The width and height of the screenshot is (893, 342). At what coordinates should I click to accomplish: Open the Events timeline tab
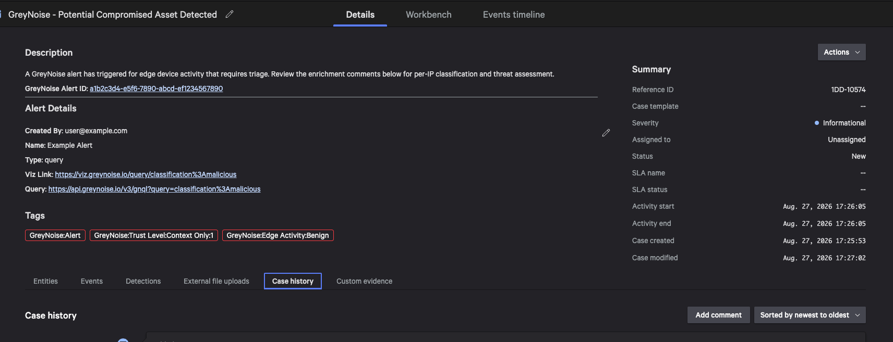click(514, 15)
